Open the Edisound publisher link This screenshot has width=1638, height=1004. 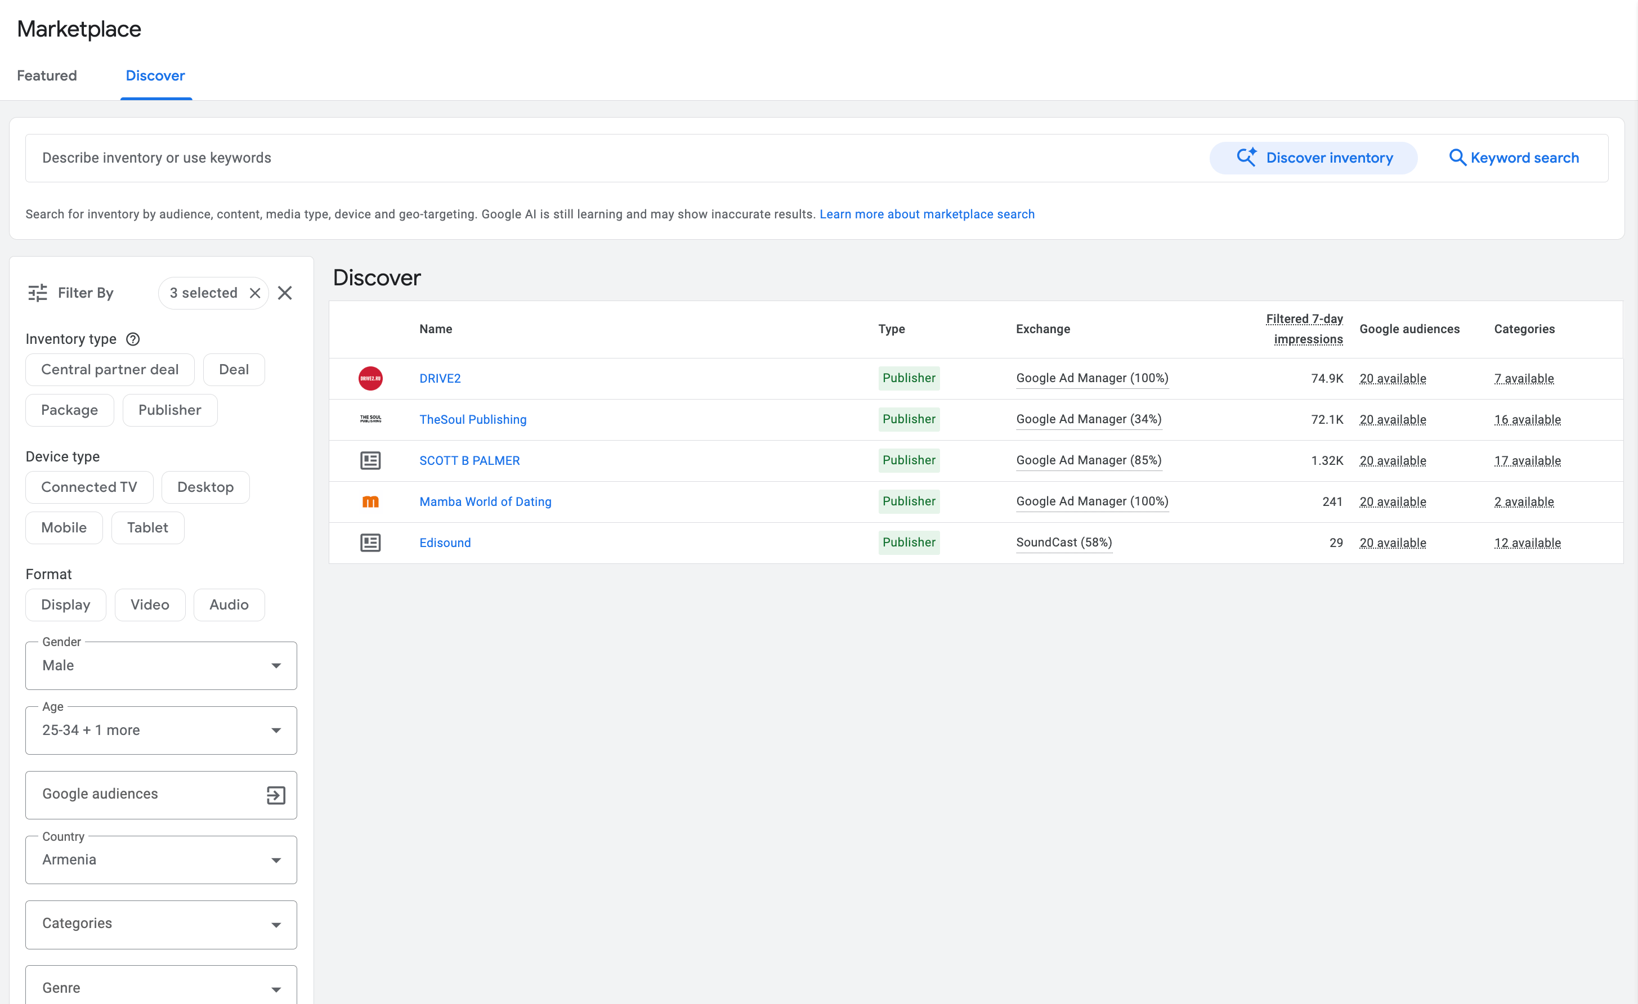[445, 543]
